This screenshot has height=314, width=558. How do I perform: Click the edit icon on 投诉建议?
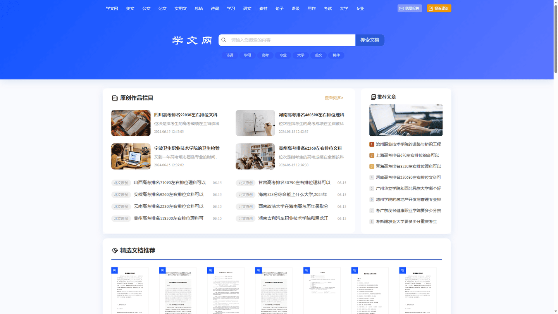coord(431,9)
